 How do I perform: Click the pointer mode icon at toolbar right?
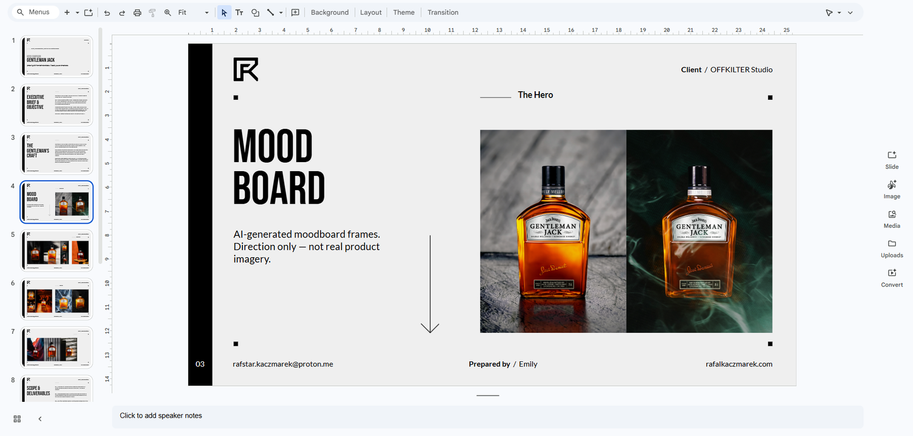pyautogui.click(x=829, y=13)
